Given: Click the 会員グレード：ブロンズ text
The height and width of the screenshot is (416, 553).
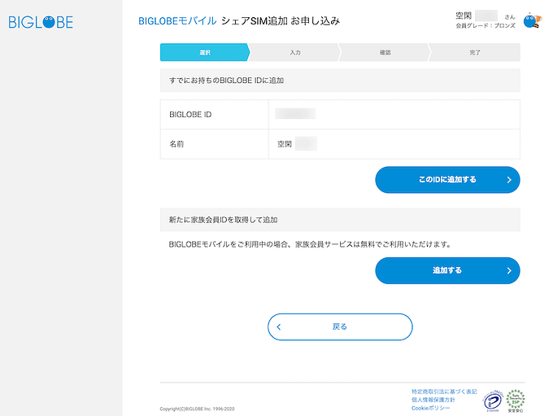Looking at the screenshot, I should pos(486,25).
